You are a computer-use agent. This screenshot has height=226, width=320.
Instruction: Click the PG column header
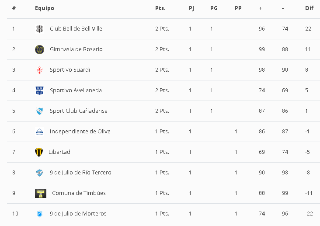(x=214, y=8)
